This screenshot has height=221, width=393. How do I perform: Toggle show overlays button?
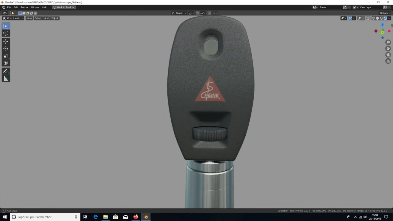tap(359, 18)
